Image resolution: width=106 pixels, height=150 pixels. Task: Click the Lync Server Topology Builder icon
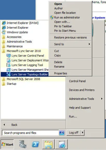pyautogui.click(x=9, y=74)
